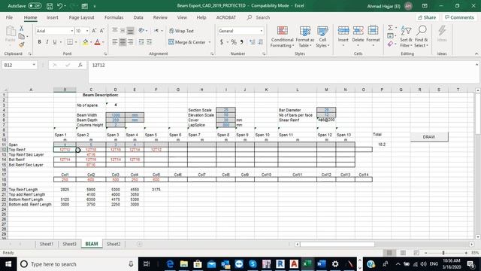Switch to the Sheet2 tab
The image size is (481, 271).
pos(113,244)
